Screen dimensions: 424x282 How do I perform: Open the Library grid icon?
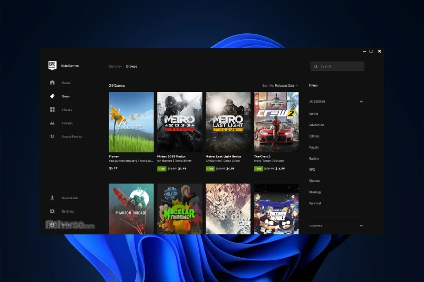coord(52,110)
